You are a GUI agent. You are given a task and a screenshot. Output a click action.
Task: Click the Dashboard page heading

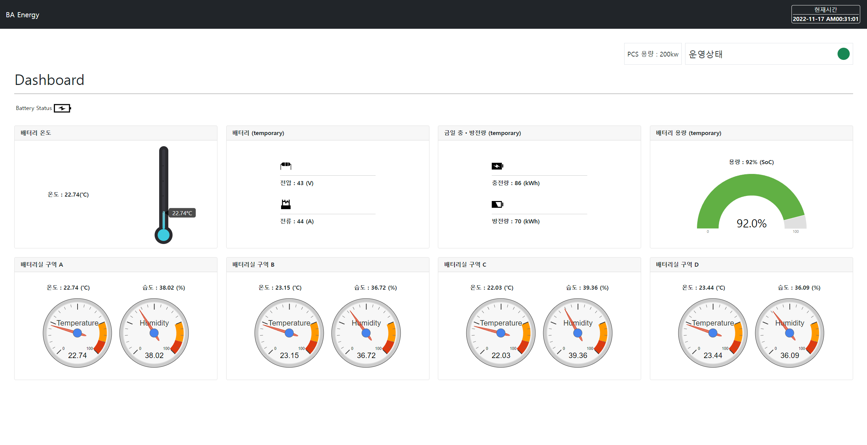click(49, 80)
